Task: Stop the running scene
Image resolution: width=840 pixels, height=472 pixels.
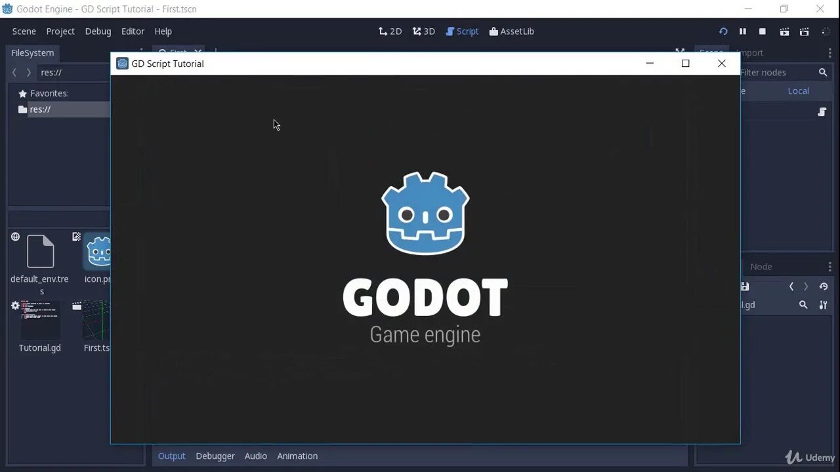Action: point(763,31)
